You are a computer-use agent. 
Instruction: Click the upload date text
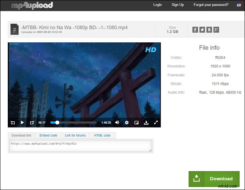click(41, 32)
